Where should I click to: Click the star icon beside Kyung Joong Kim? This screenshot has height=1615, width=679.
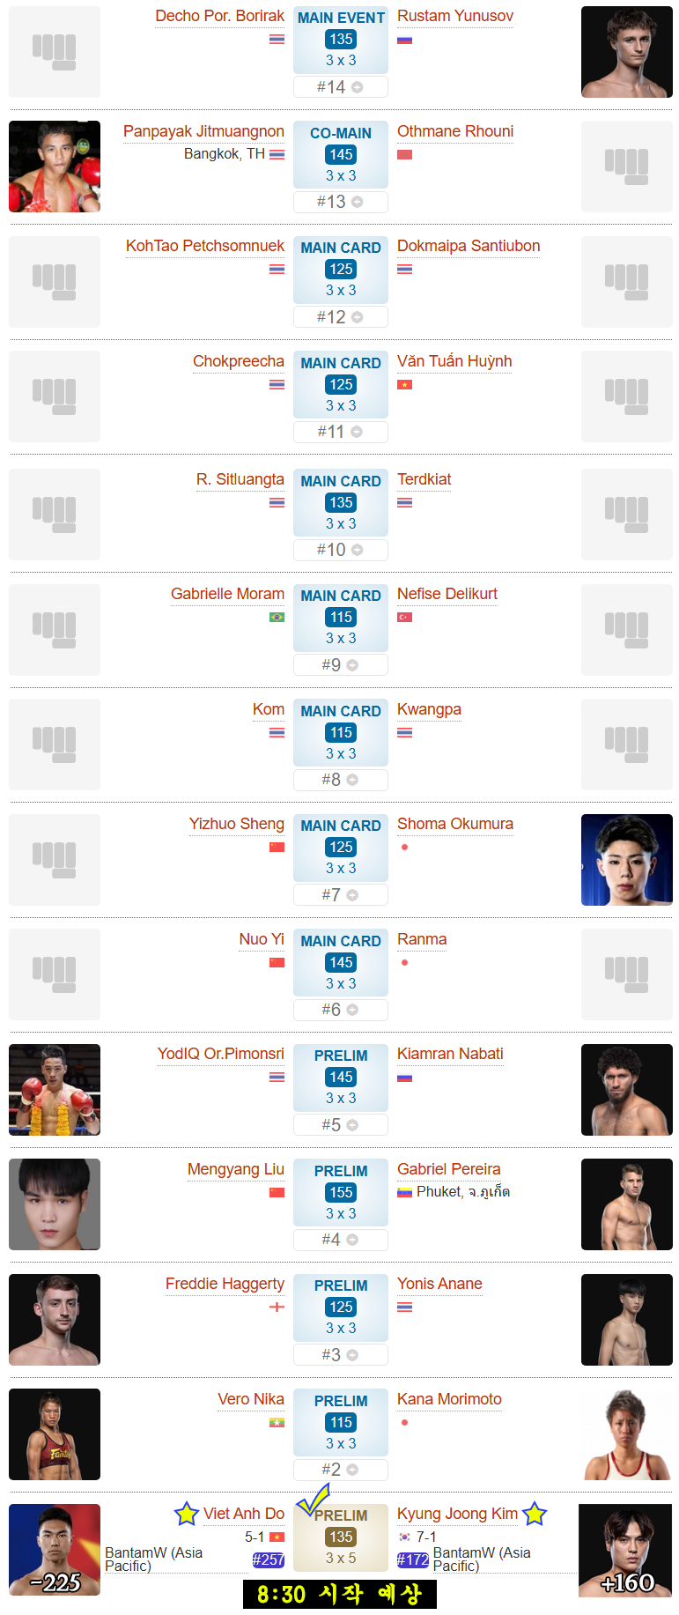tap(535, 1514)
